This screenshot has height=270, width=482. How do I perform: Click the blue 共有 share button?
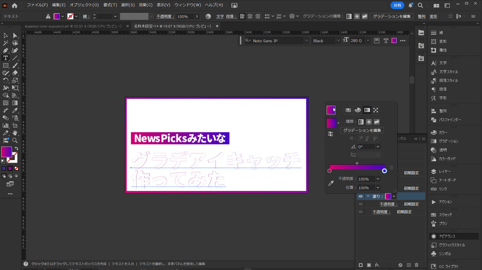[397, 5]
